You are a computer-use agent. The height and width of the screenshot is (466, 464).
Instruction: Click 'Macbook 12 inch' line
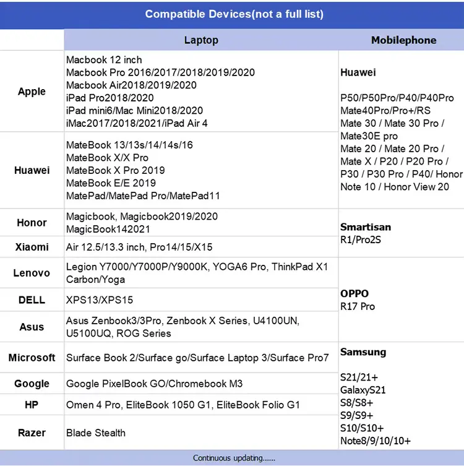(104, 60)
